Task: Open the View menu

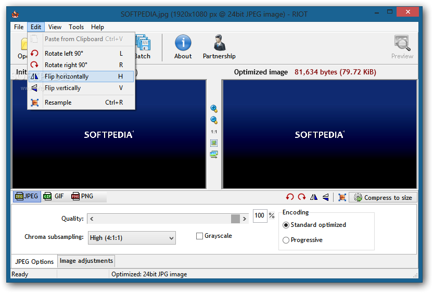Action: [x=55, y=27]
